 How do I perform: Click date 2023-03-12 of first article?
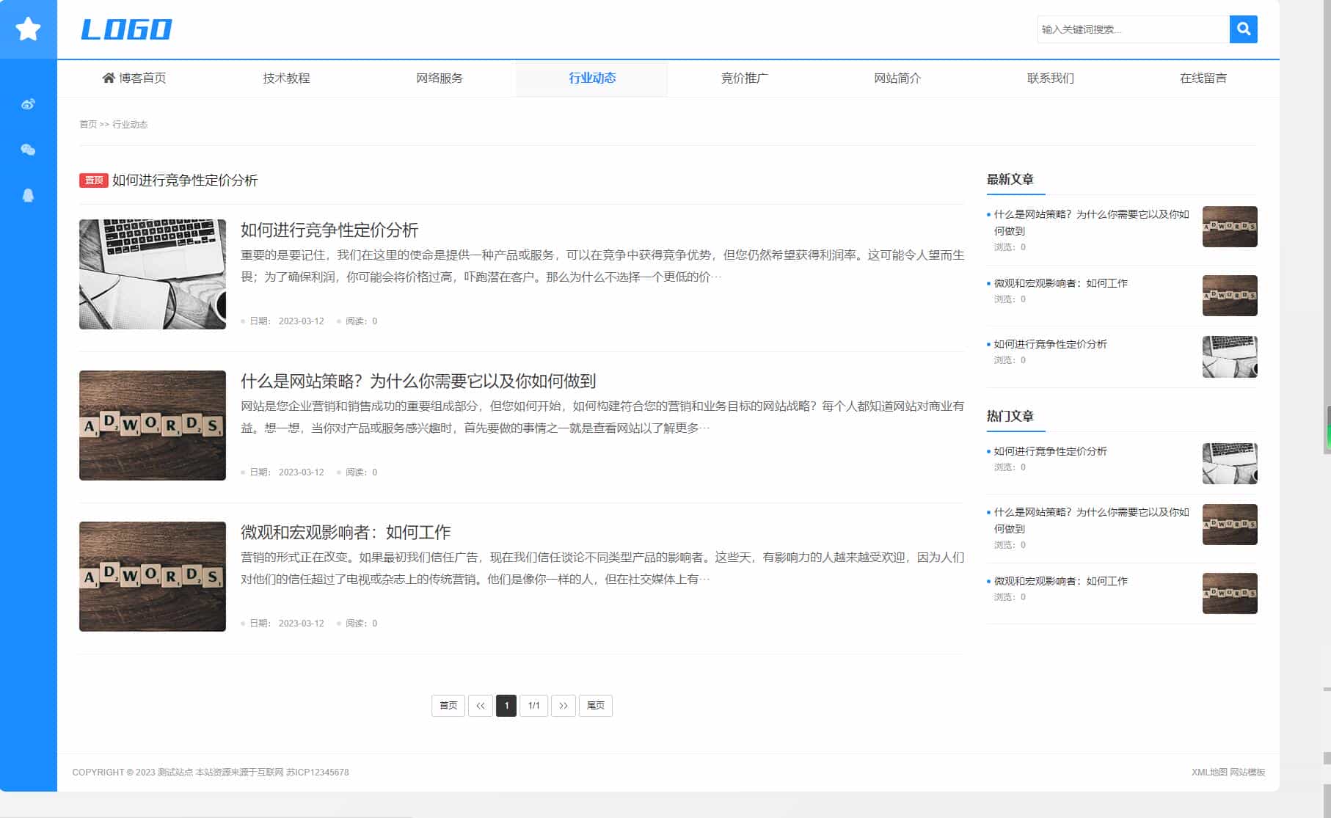(301, 321)
